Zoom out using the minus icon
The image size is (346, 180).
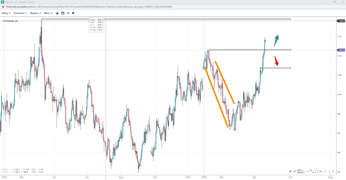[x=68, y=13]
